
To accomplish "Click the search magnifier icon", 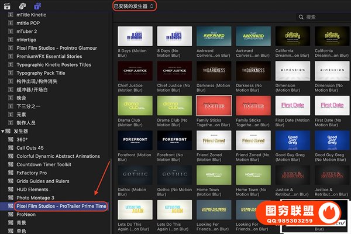I will (300, 18).
